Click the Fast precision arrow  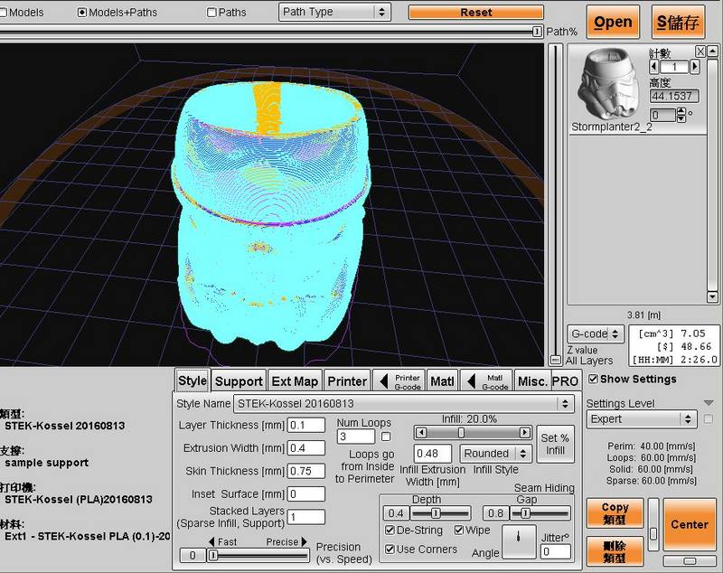[x=211, y=541]
